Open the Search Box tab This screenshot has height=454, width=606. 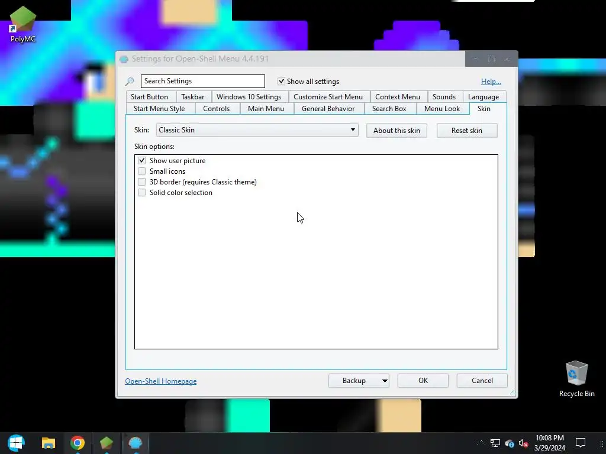(x=389, y=109)
